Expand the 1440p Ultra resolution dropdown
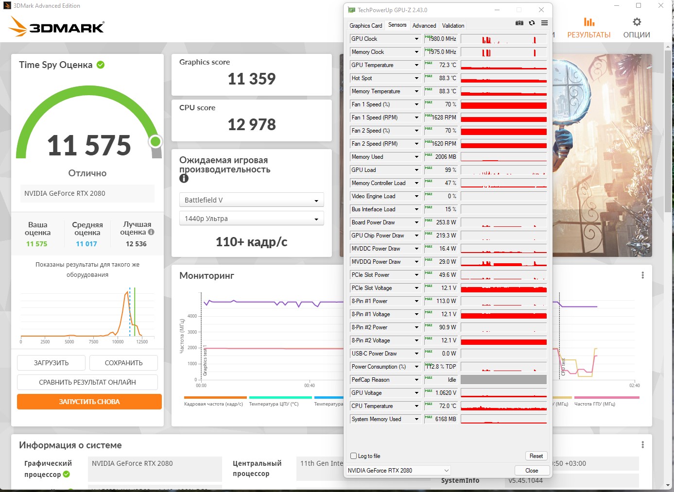This screenshot has height=492, width=674. (252, 219)
